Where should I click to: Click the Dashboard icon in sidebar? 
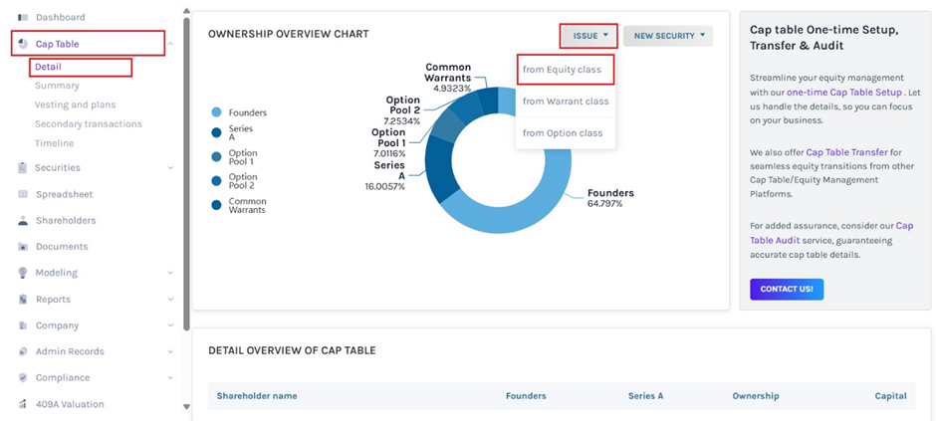pos(23,18)
